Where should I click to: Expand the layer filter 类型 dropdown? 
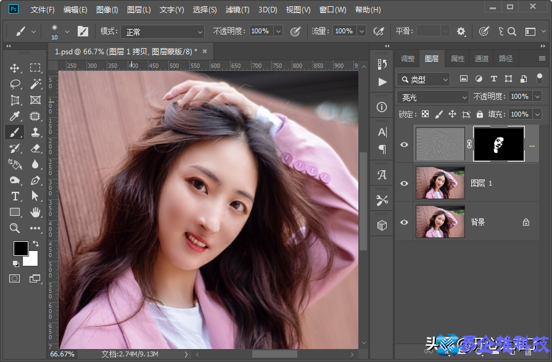click(424, 80)
